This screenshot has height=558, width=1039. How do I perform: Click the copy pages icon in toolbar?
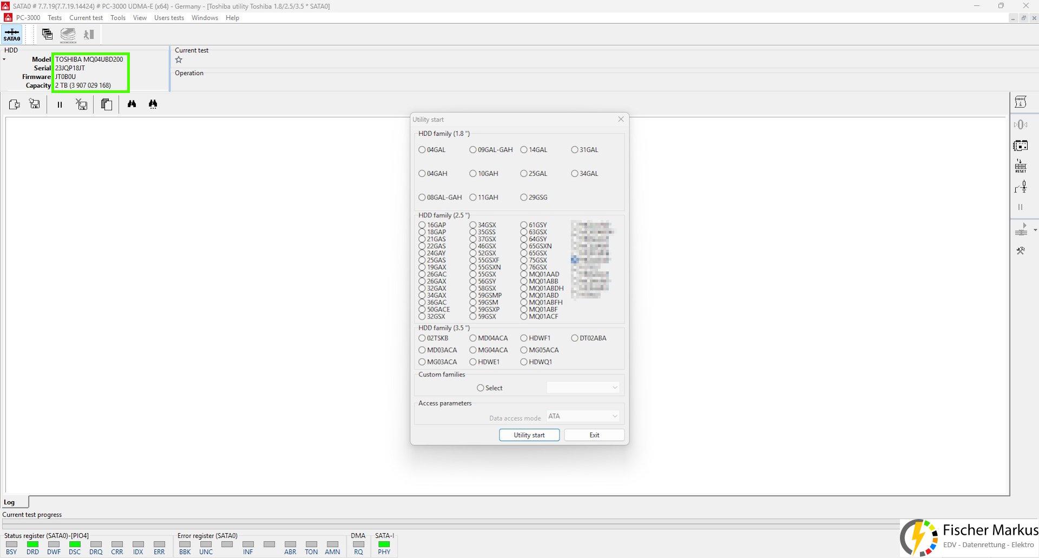click(x=107, y=104)
